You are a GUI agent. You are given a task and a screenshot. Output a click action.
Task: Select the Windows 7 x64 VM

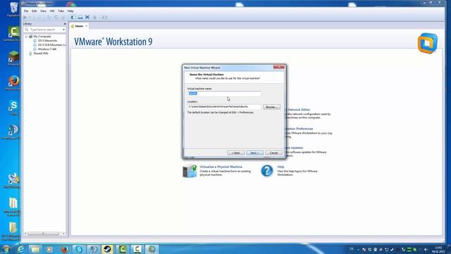(47, 49)
